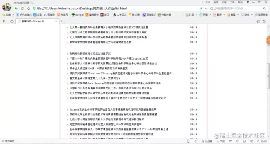Click the vertical scrollbar thumb
Viewport: 270px width, 144px height.
pos(268,76)
